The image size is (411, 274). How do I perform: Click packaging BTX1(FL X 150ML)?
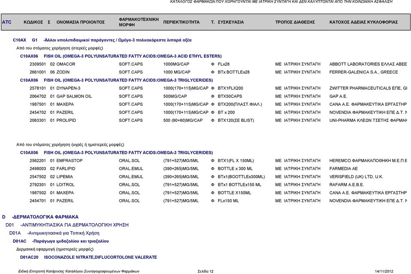(x=236, y=161)
